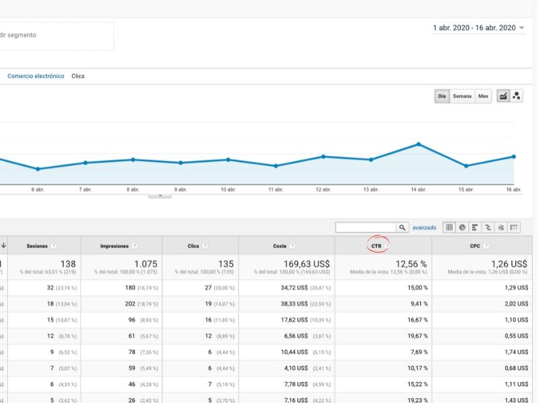The width and height of the screenshot is (538, 403).
Task: Sort table by CPC column
Action: (x=475, y=246)
